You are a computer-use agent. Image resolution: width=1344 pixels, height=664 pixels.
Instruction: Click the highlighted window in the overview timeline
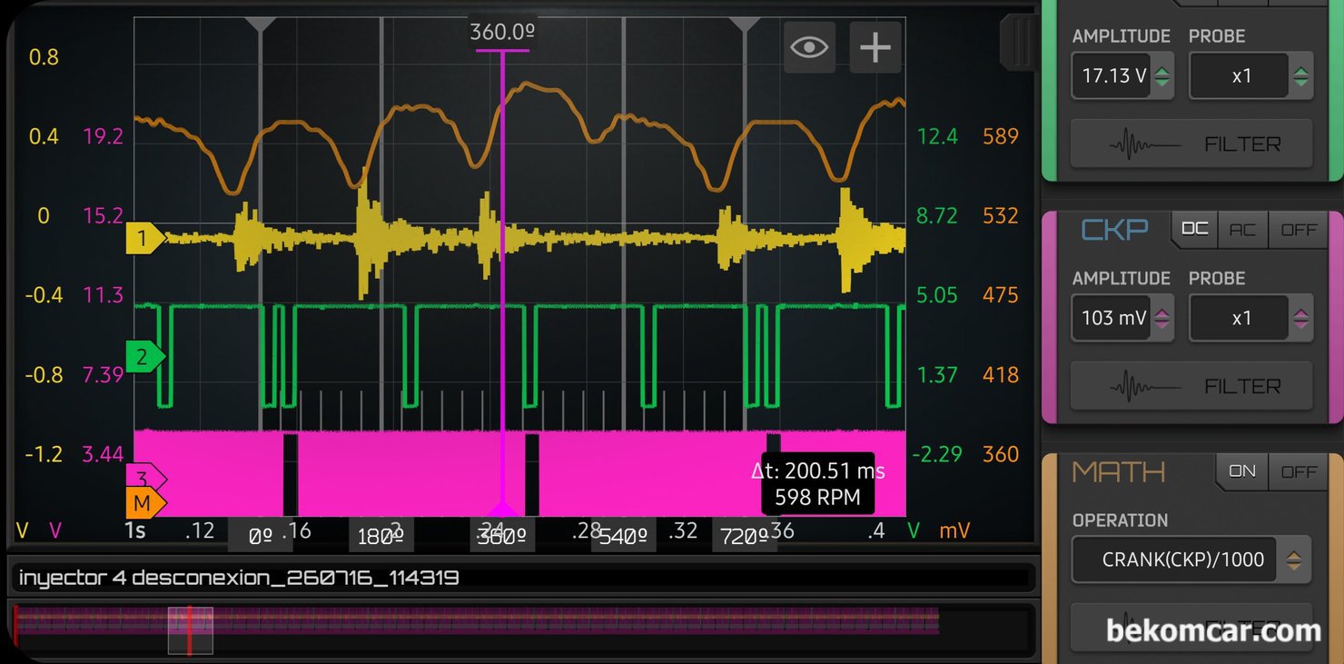click(x=191, y=629)
